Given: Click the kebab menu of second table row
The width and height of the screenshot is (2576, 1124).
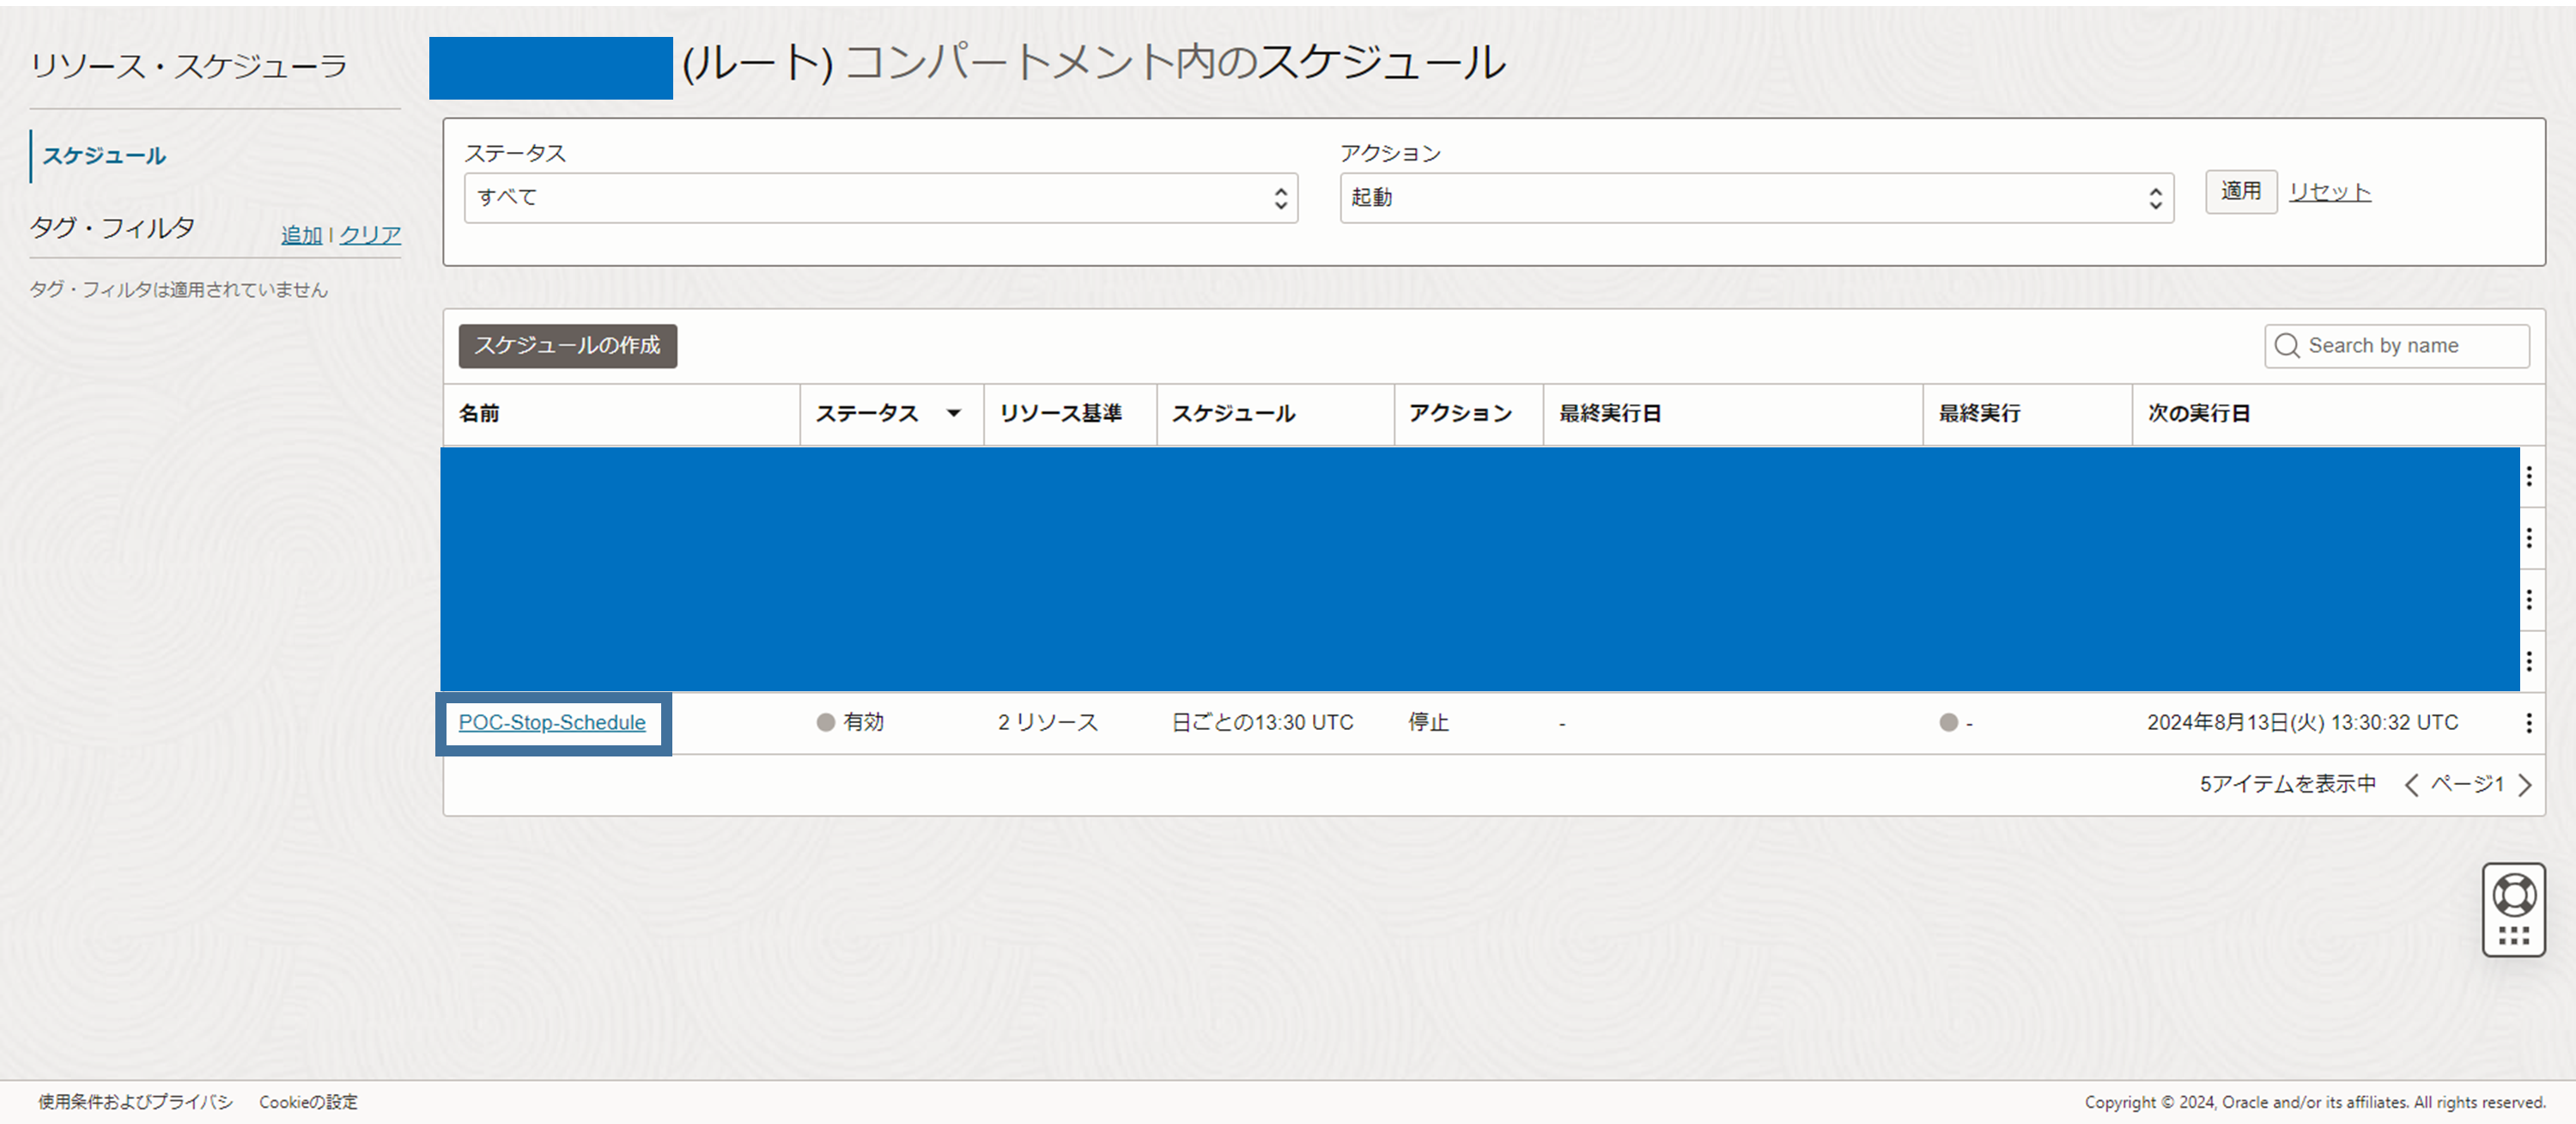Looking at the screenshot, I should click(2528, 538).
